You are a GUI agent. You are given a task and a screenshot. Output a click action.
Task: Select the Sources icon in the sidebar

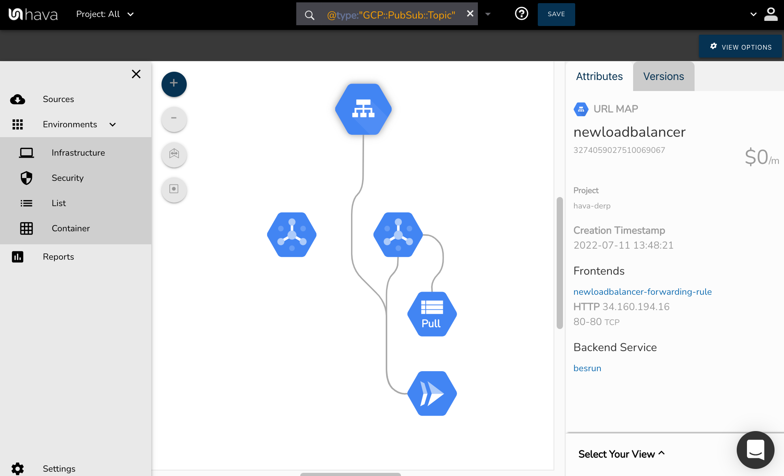pyautogui.click(x=18, y=99)
